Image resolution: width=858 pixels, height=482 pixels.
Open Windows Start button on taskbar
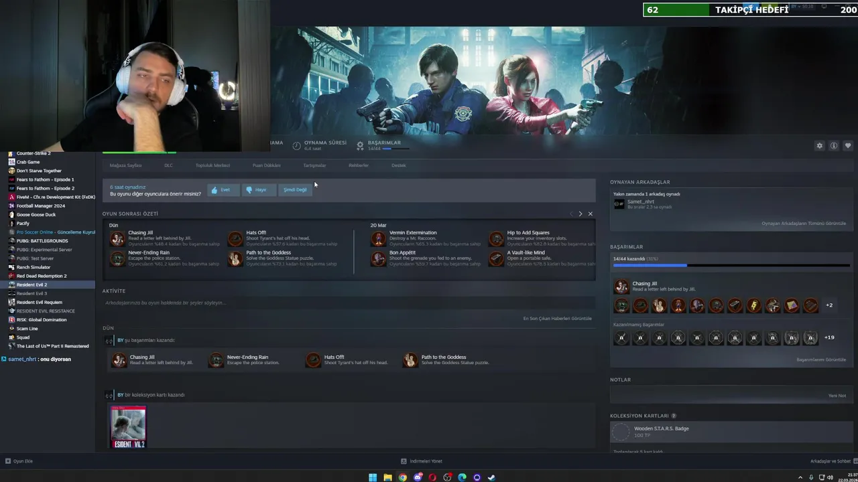pyautogui.click(x=373, y=477)
